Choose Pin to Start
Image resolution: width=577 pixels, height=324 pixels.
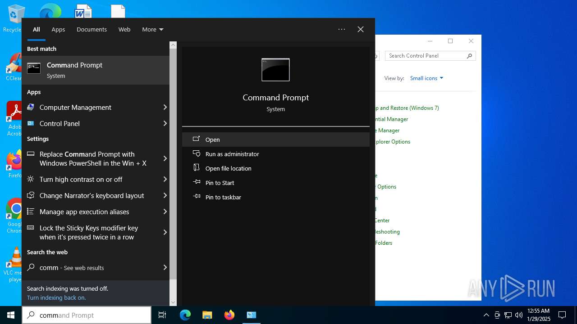pos(276,183)
